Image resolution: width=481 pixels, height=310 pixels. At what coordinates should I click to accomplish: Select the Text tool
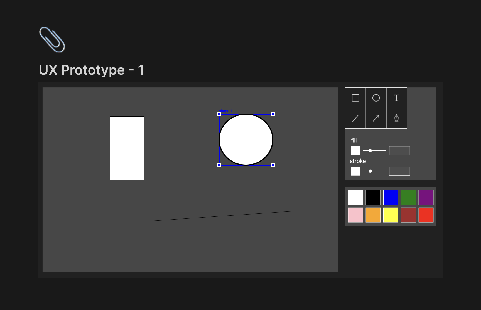pyautogui.click(x=397, y=98)
